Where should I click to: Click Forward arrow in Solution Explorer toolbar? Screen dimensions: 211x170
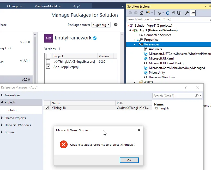136,13
